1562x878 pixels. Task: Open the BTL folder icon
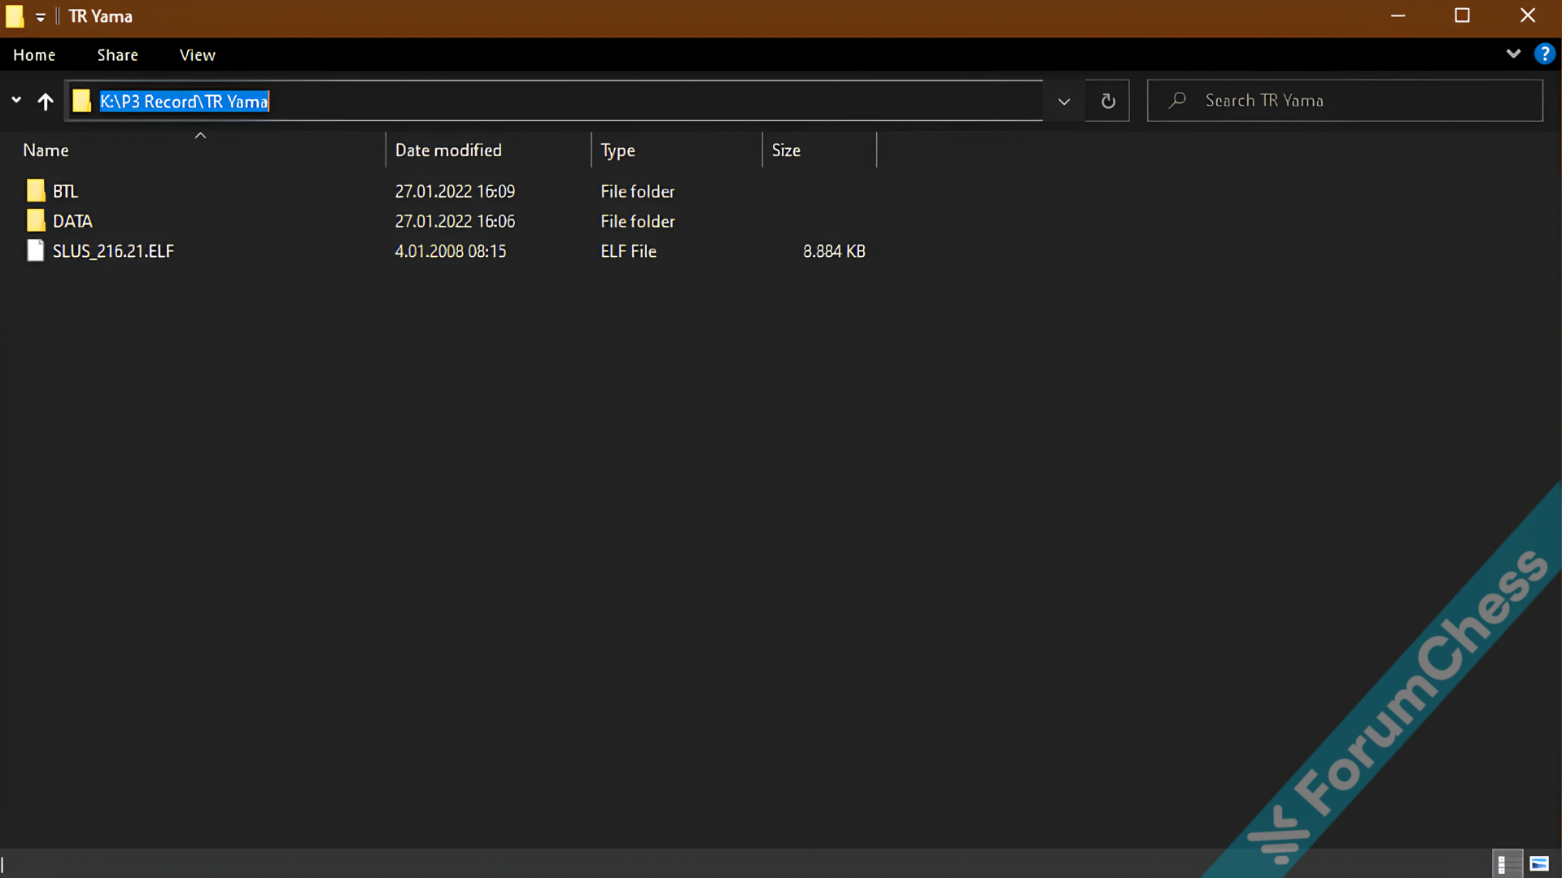click(36, 191)
